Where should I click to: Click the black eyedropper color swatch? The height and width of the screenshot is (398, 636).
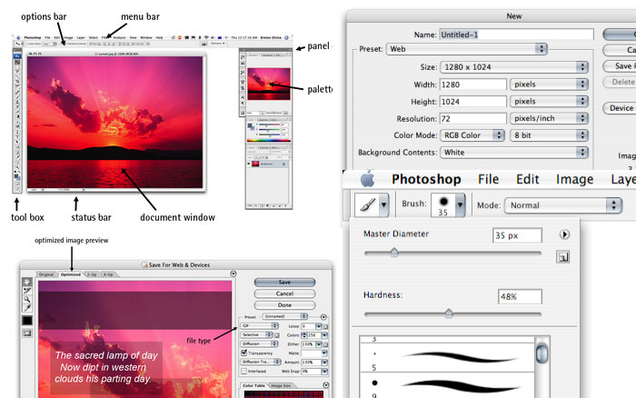pyautogui.click(x=26, y=321)
